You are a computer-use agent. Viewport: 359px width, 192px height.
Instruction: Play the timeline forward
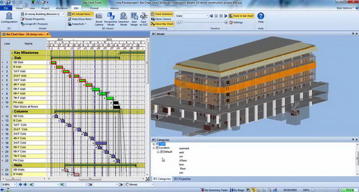point(226,16)
